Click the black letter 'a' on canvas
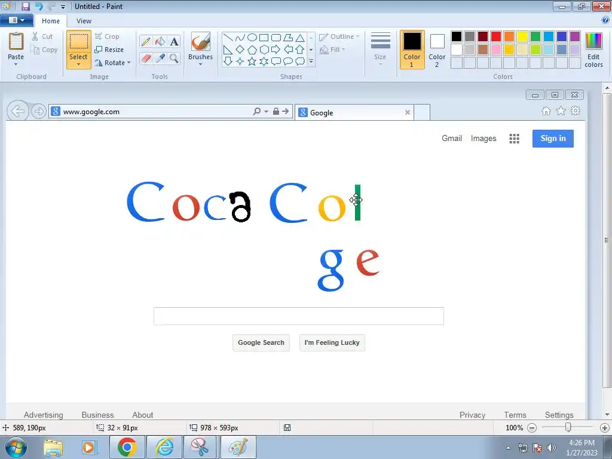This screenshot has width=612, height=459. [x=240, y=207]
